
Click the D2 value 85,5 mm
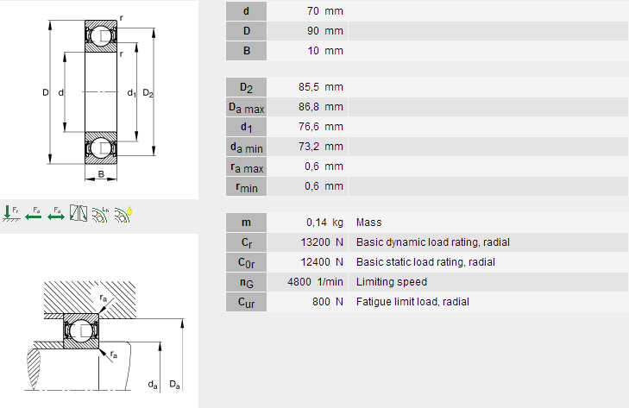coord(324,87)
